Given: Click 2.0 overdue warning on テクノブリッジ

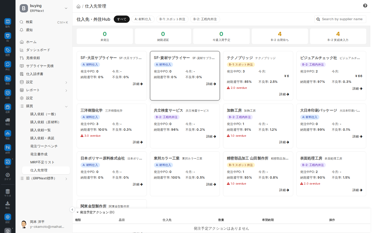Looking at the screenshot, I should pos(237,88).
